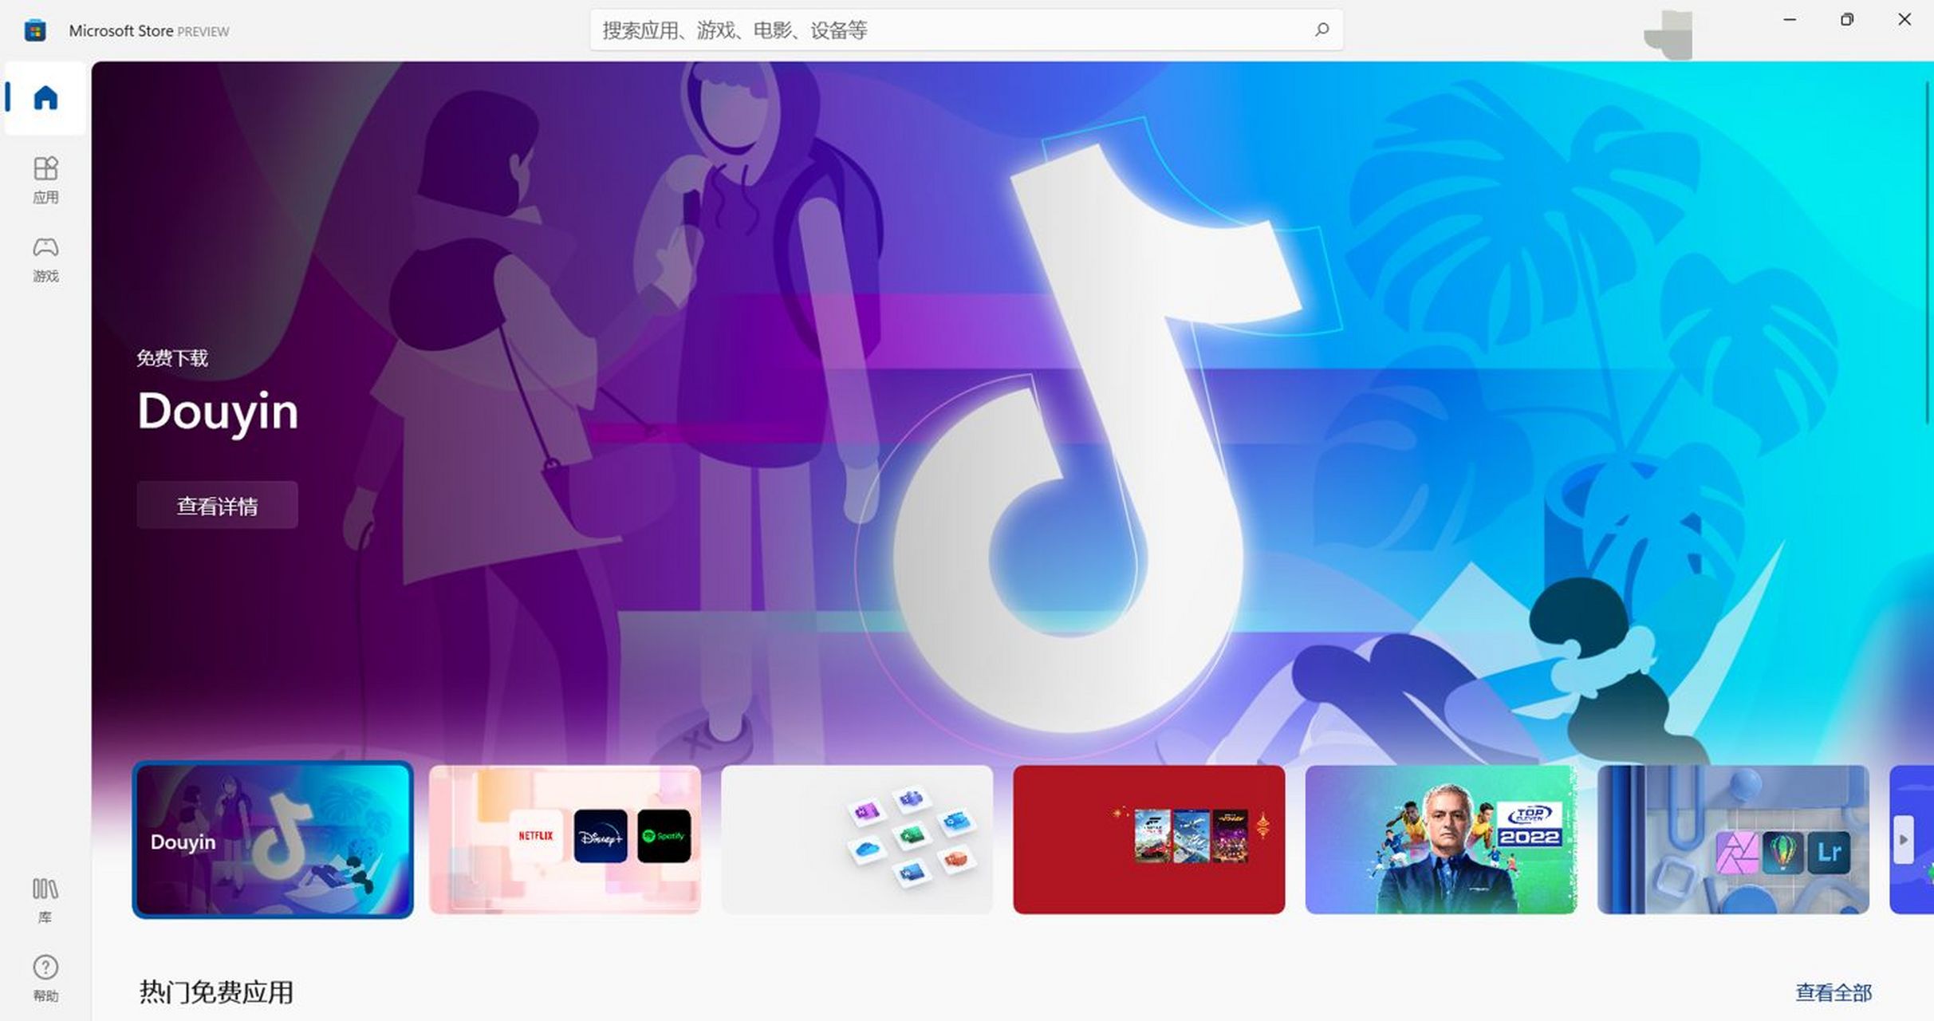This screenshot has height=1021, width=1934.
Task: Open 查看全部 link for 热门免费应用
Action: (x=1833, y=992)
